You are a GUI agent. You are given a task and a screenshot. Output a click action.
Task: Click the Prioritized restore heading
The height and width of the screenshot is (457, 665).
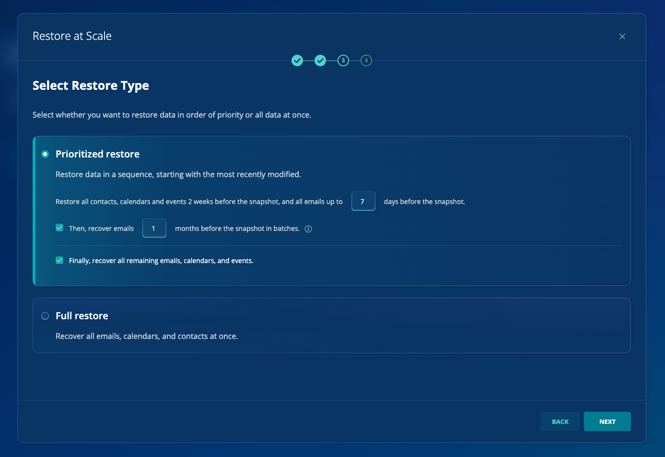(97, 154)
